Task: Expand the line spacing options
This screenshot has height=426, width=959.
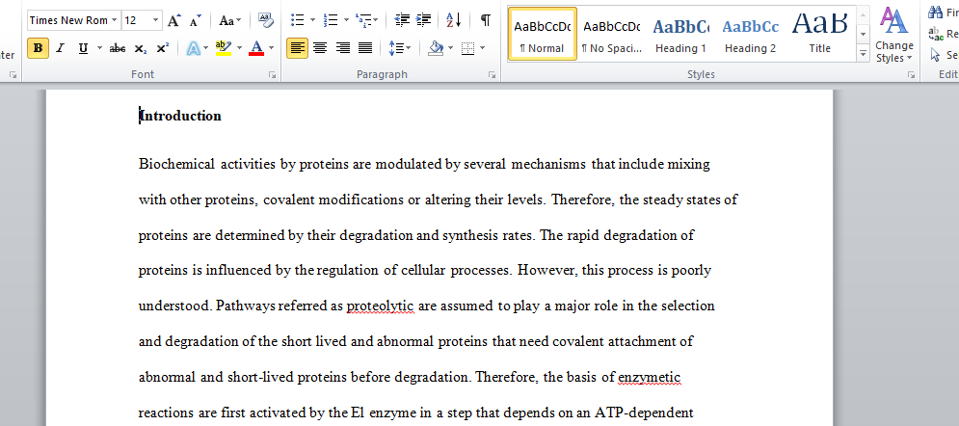Action: point(400,48)
